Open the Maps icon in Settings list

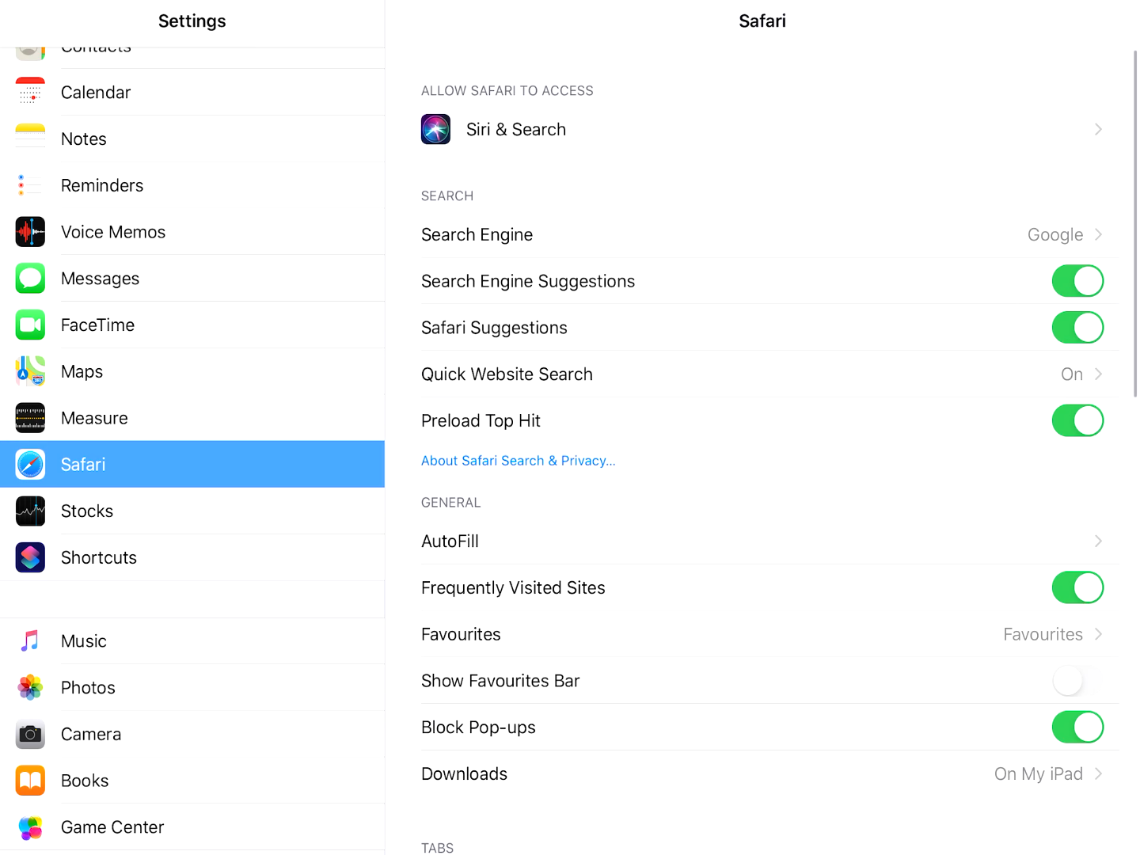click(x=30, y=371)
